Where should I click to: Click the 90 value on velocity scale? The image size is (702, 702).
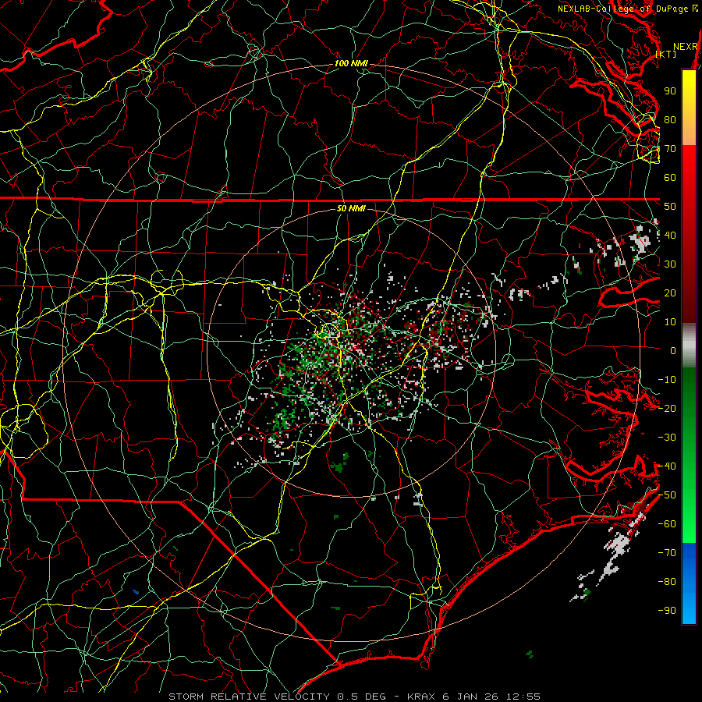point(670,91)
